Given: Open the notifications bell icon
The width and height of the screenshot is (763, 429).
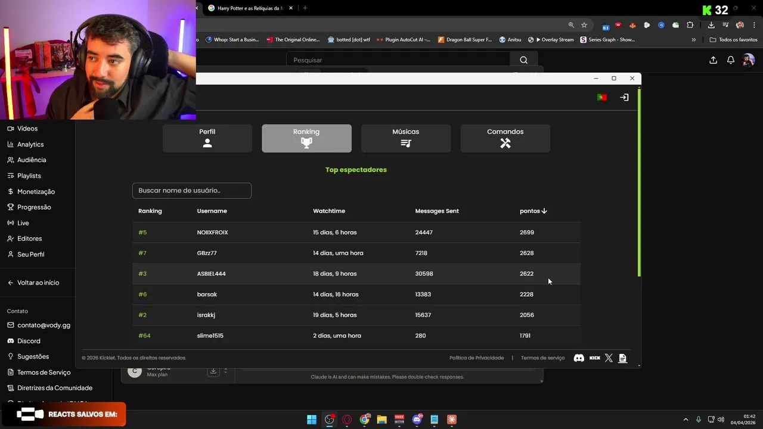Looking at the screenshot, I should [731, 60].
